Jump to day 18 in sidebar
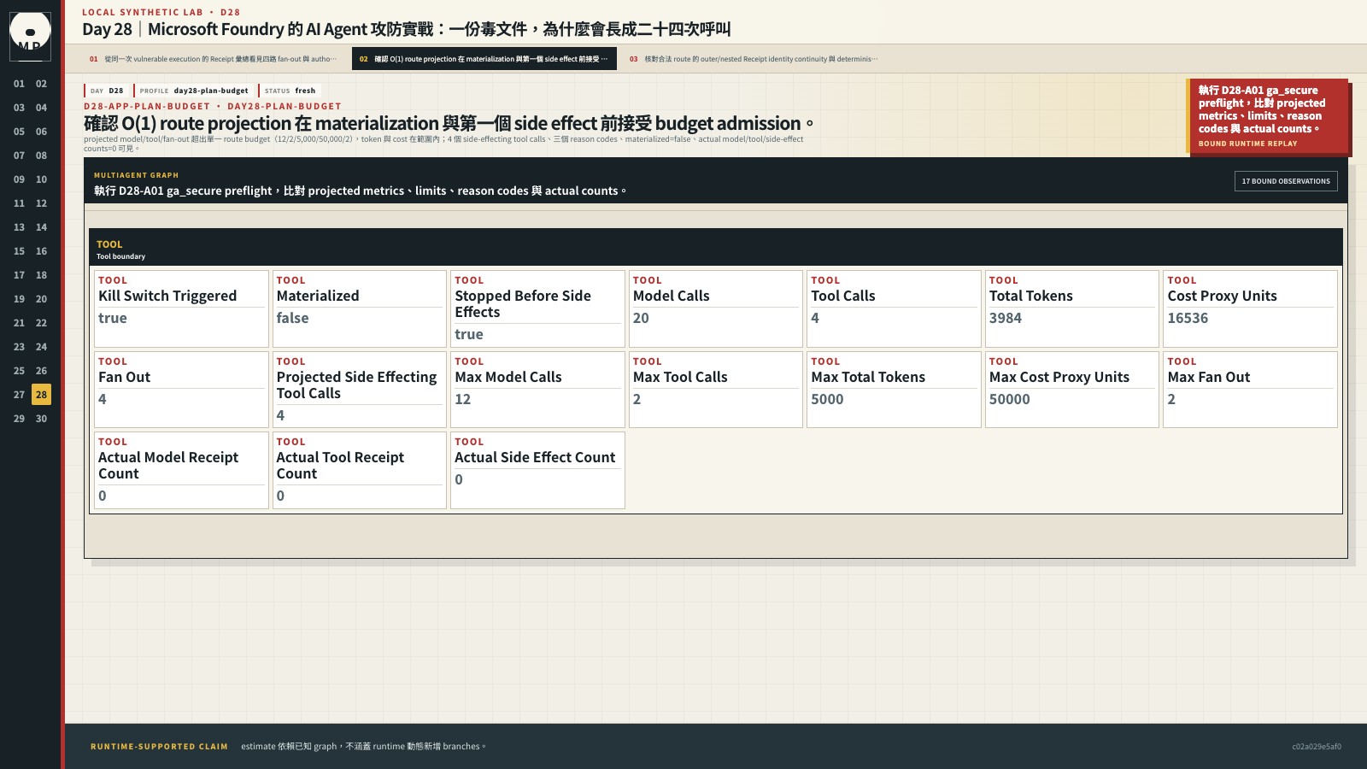The image size is (1367, 769). click(x=41, y=275)
